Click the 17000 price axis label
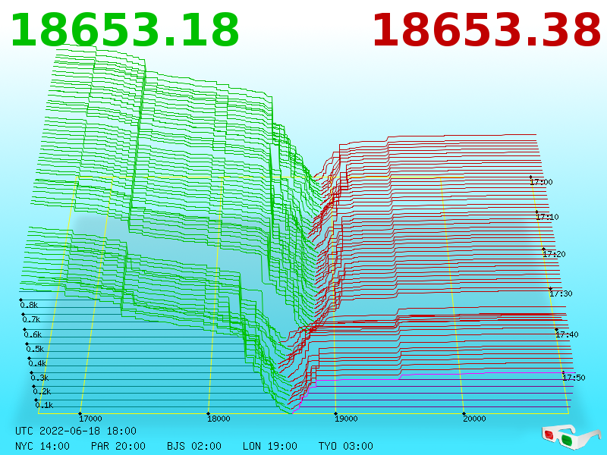The height and width of the screenshot is (455, 607). 90,419
